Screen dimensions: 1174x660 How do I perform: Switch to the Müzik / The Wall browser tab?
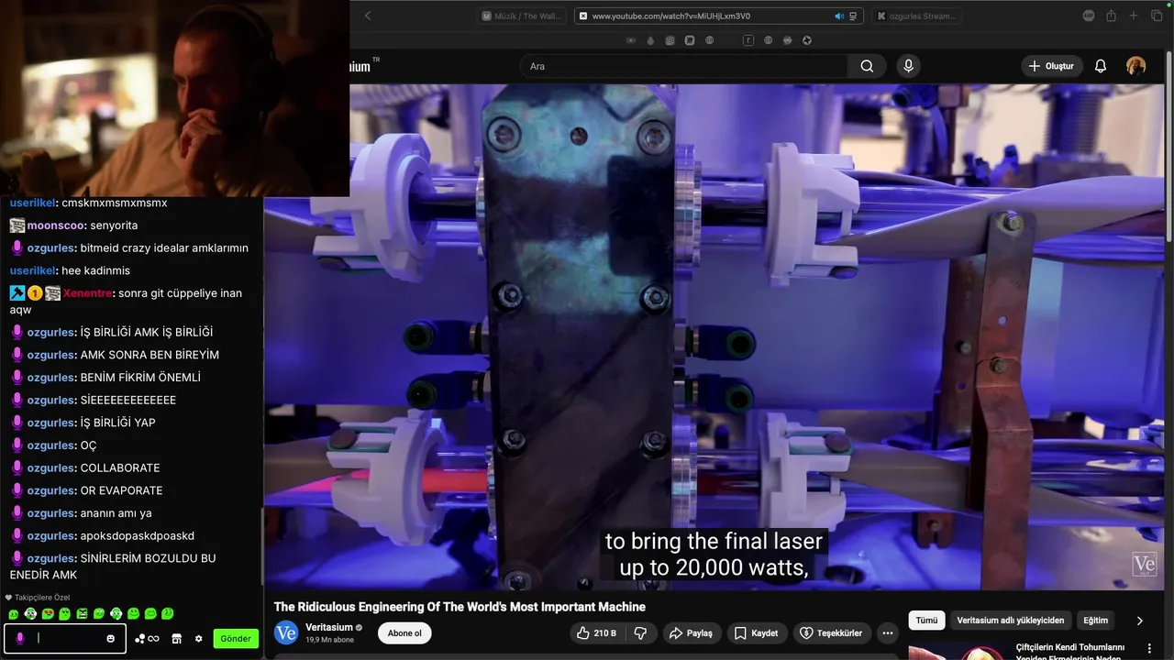[523, 16]
